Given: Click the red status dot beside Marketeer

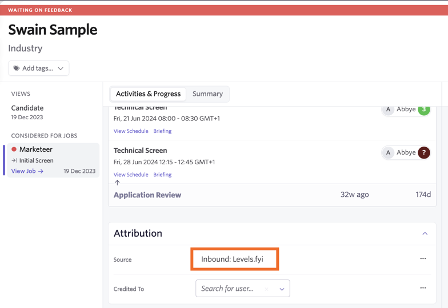Looking at the screenshot, I should coord(14,149).
